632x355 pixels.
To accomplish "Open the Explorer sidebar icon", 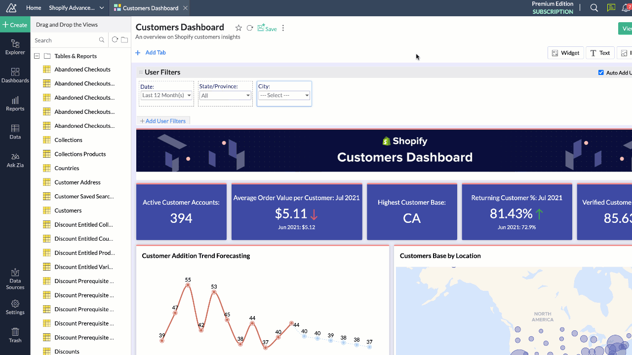I will 15,47.
